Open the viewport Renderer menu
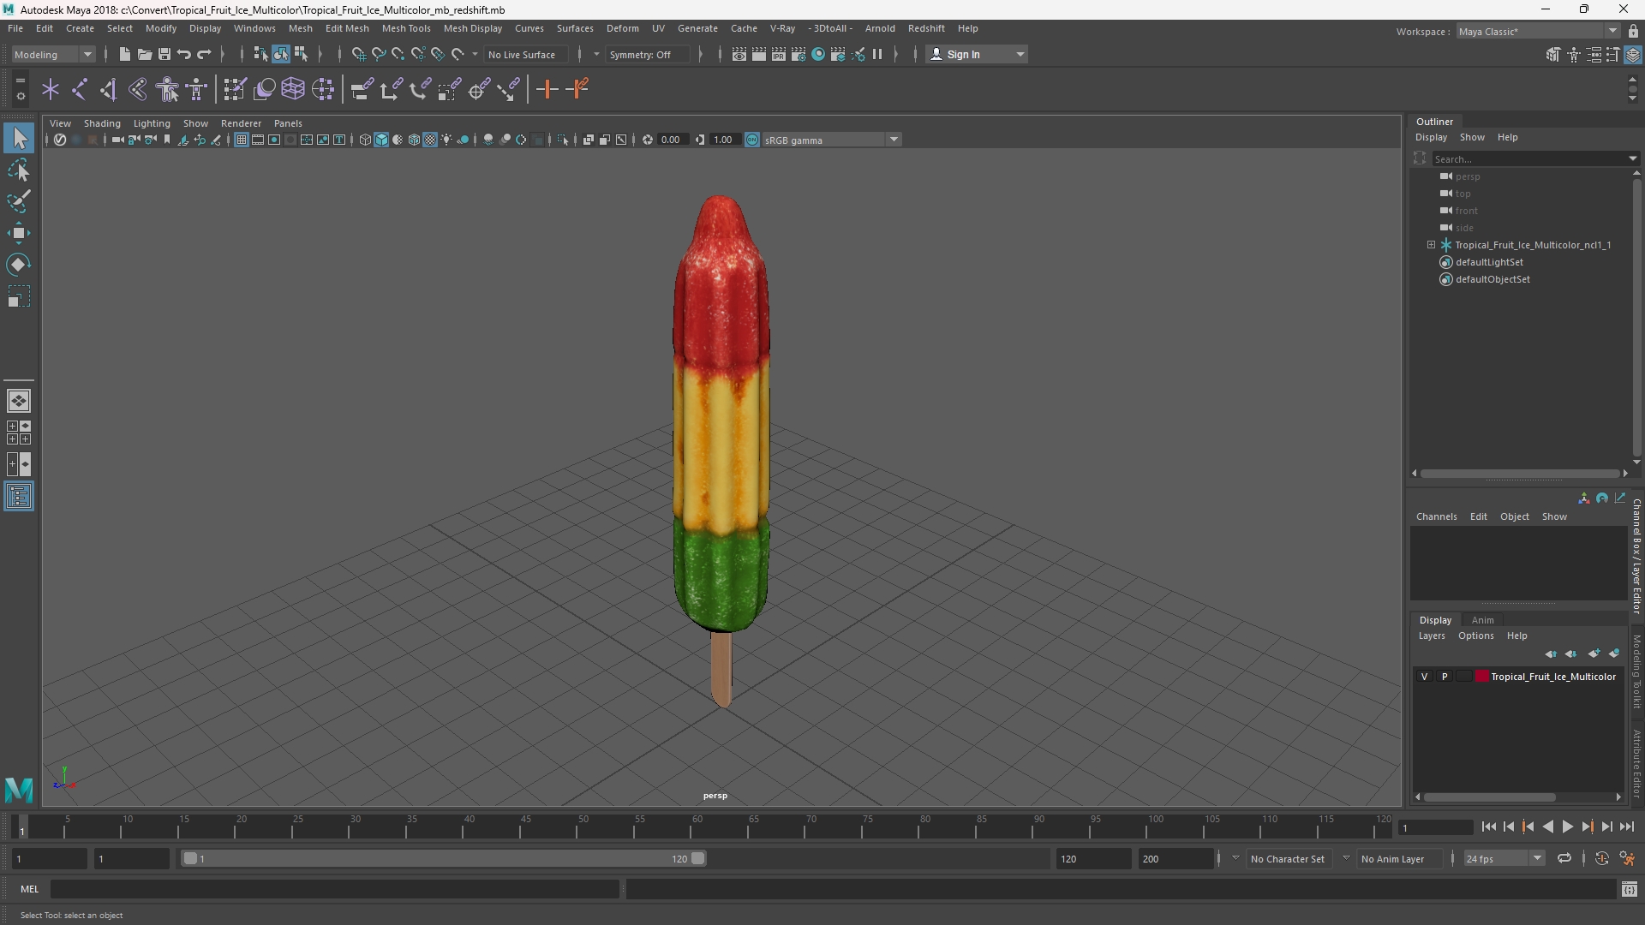Viewport: 1645px width, 925px height. pos(241,123)
